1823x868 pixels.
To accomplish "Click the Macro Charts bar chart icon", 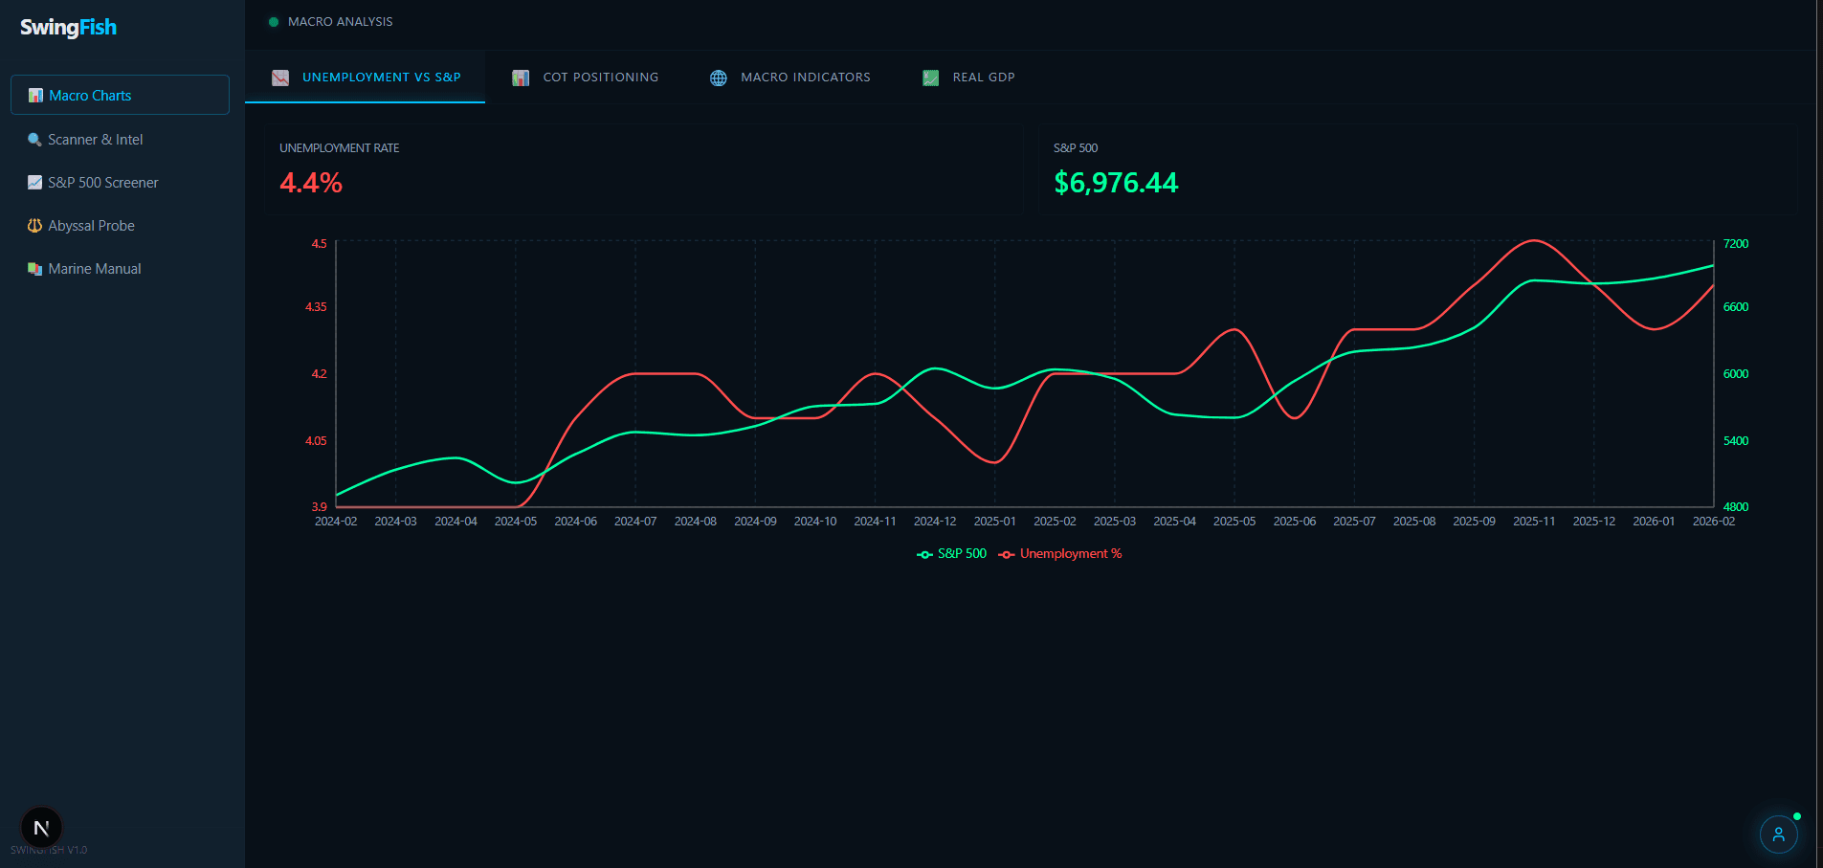I will pos(35,96).
